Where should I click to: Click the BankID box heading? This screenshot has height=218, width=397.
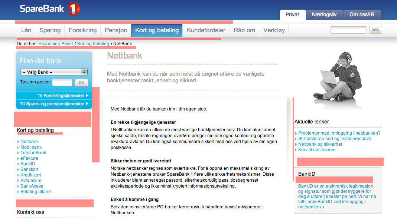[x=307, y=174]
